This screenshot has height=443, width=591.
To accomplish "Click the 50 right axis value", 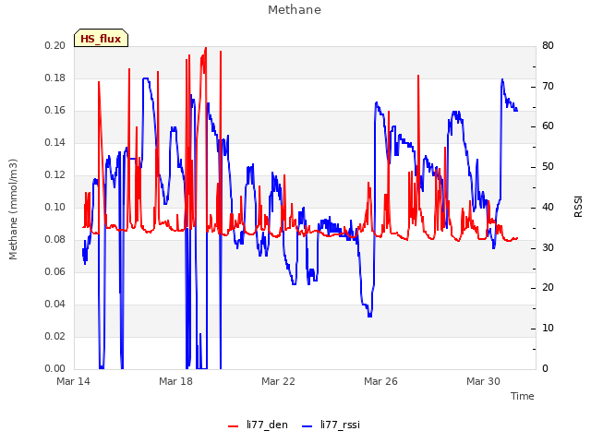I will (548, 167).
